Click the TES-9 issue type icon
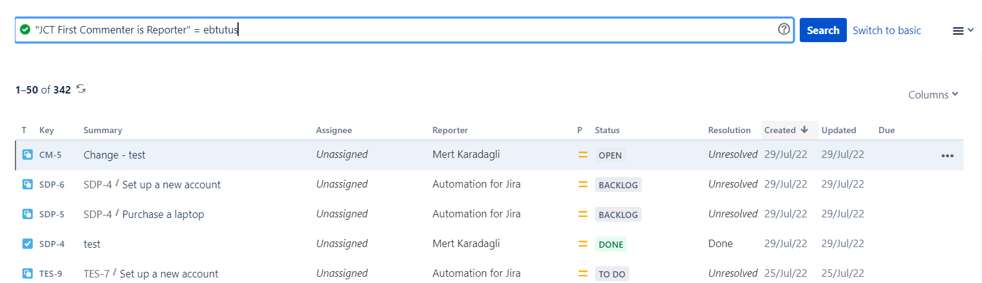The height and width of the screenshot is (283, 982). click(27, 274)
